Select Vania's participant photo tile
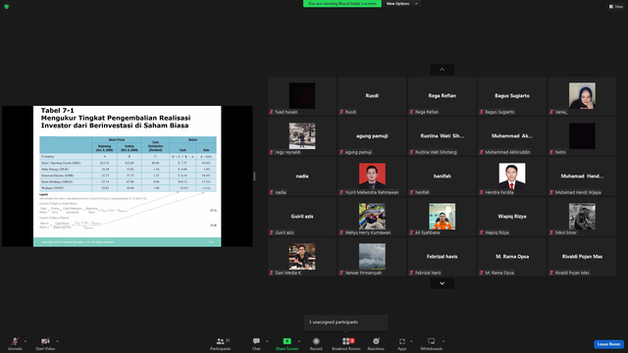Image resolution: width=628 pixels, height=353 pixels. [x=582, y=96]
